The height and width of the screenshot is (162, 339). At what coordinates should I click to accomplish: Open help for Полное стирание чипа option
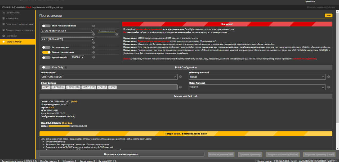93,52
